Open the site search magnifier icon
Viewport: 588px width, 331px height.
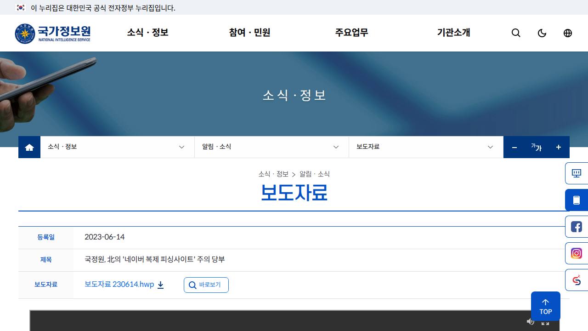pos(516,33)
